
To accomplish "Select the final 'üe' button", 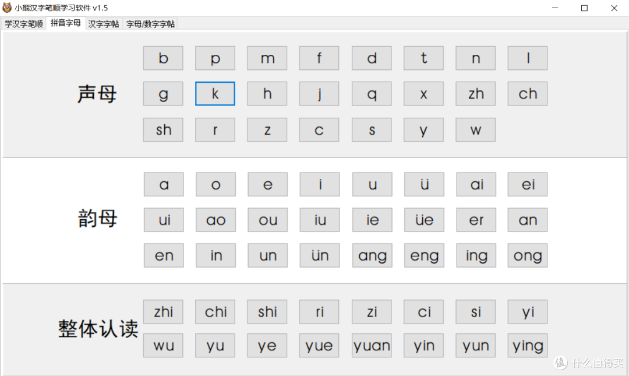I will click(425, 220).
